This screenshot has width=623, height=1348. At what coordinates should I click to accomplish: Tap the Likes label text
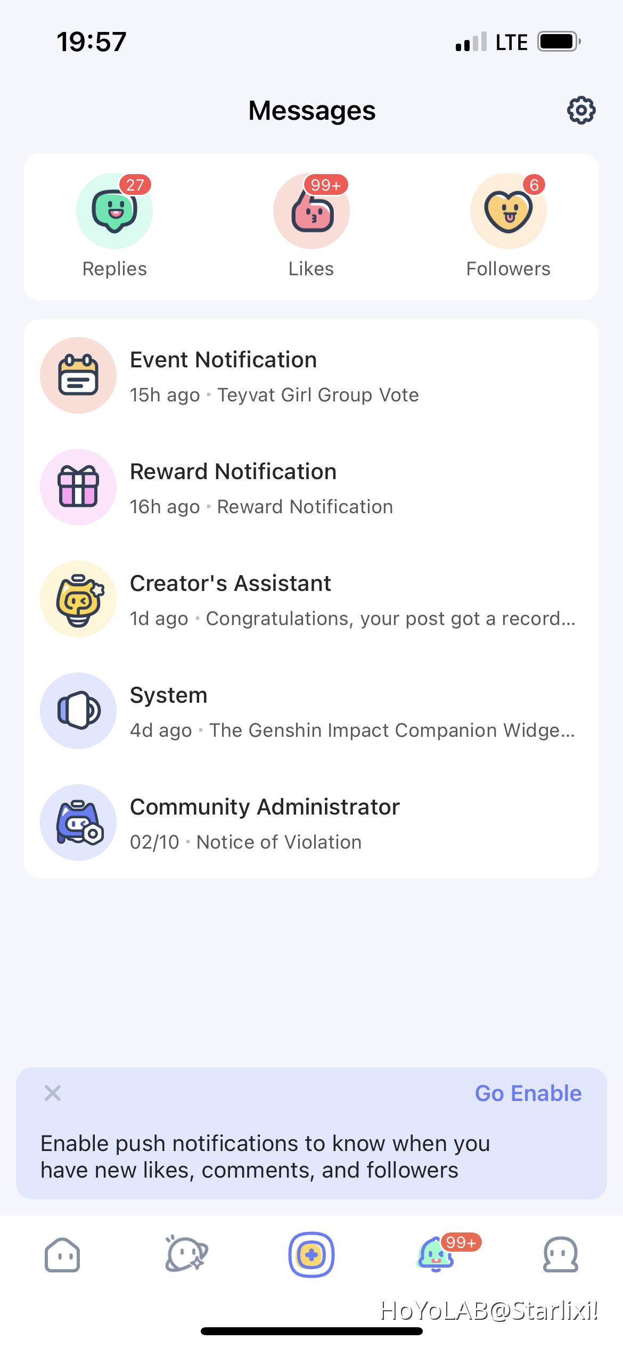click(x=311, y=269)
